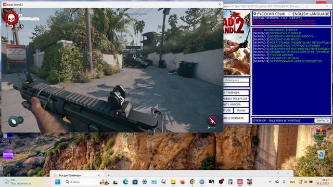
Task: Click the player health bar in game
Action: pos(29,19)
